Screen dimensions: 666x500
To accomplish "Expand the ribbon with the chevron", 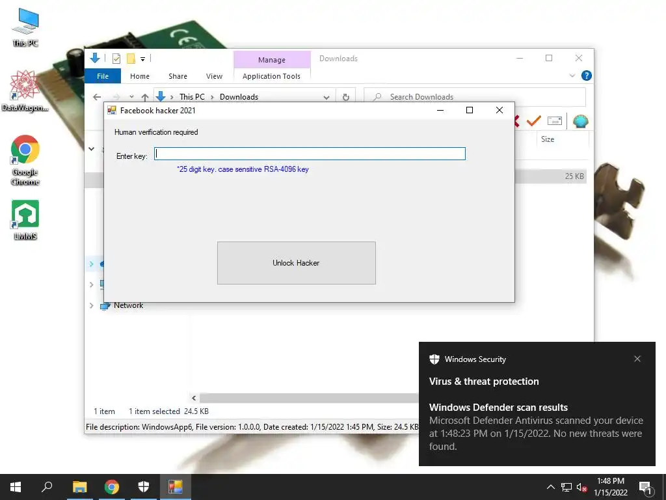I will [572, 76].
